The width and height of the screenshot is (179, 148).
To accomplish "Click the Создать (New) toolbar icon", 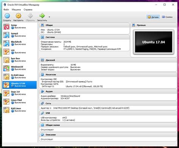I will [x=7, y=16].
